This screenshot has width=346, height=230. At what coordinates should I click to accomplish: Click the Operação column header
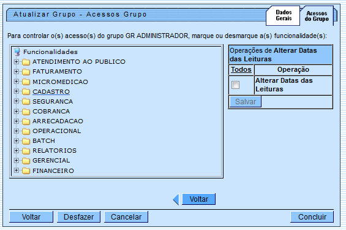[x=293, y=69]
